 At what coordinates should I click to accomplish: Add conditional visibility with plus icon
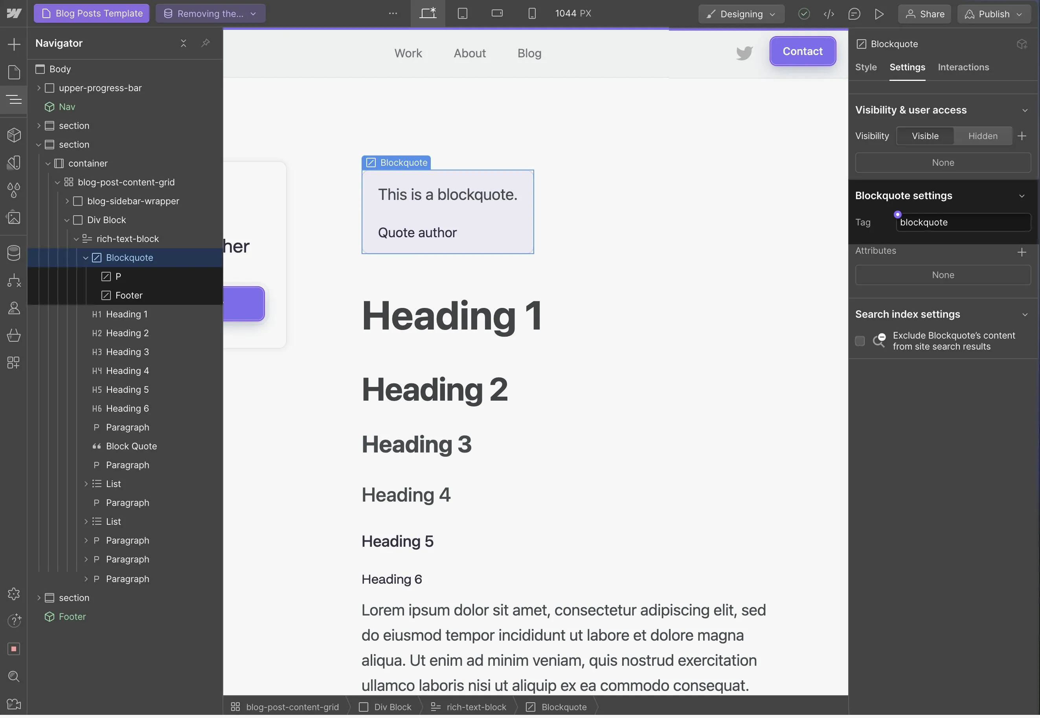pyautogui.click(x=1022, y=136)
